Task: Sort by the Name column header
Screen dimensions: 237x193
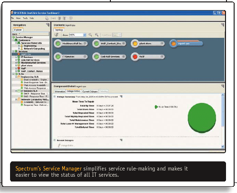Action: [30, 34]
